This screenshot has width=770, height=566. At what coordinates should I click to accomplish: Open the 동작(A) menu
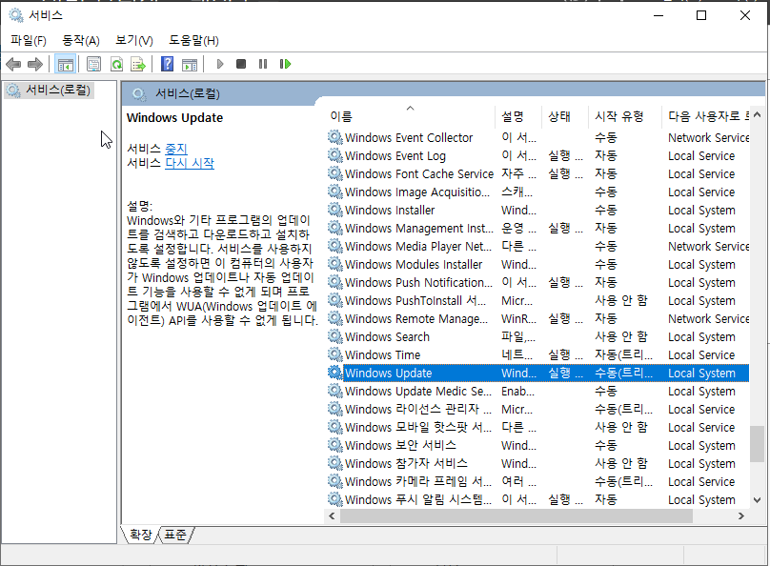pos(81,41)
